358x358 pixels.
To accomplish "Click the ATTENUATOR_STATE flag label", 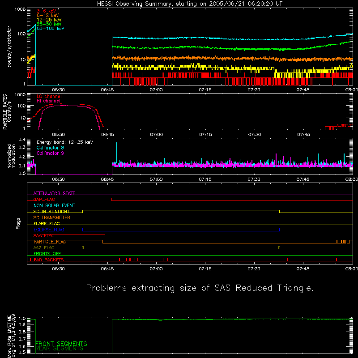I will pyautogui.click(x=54, y=193).
